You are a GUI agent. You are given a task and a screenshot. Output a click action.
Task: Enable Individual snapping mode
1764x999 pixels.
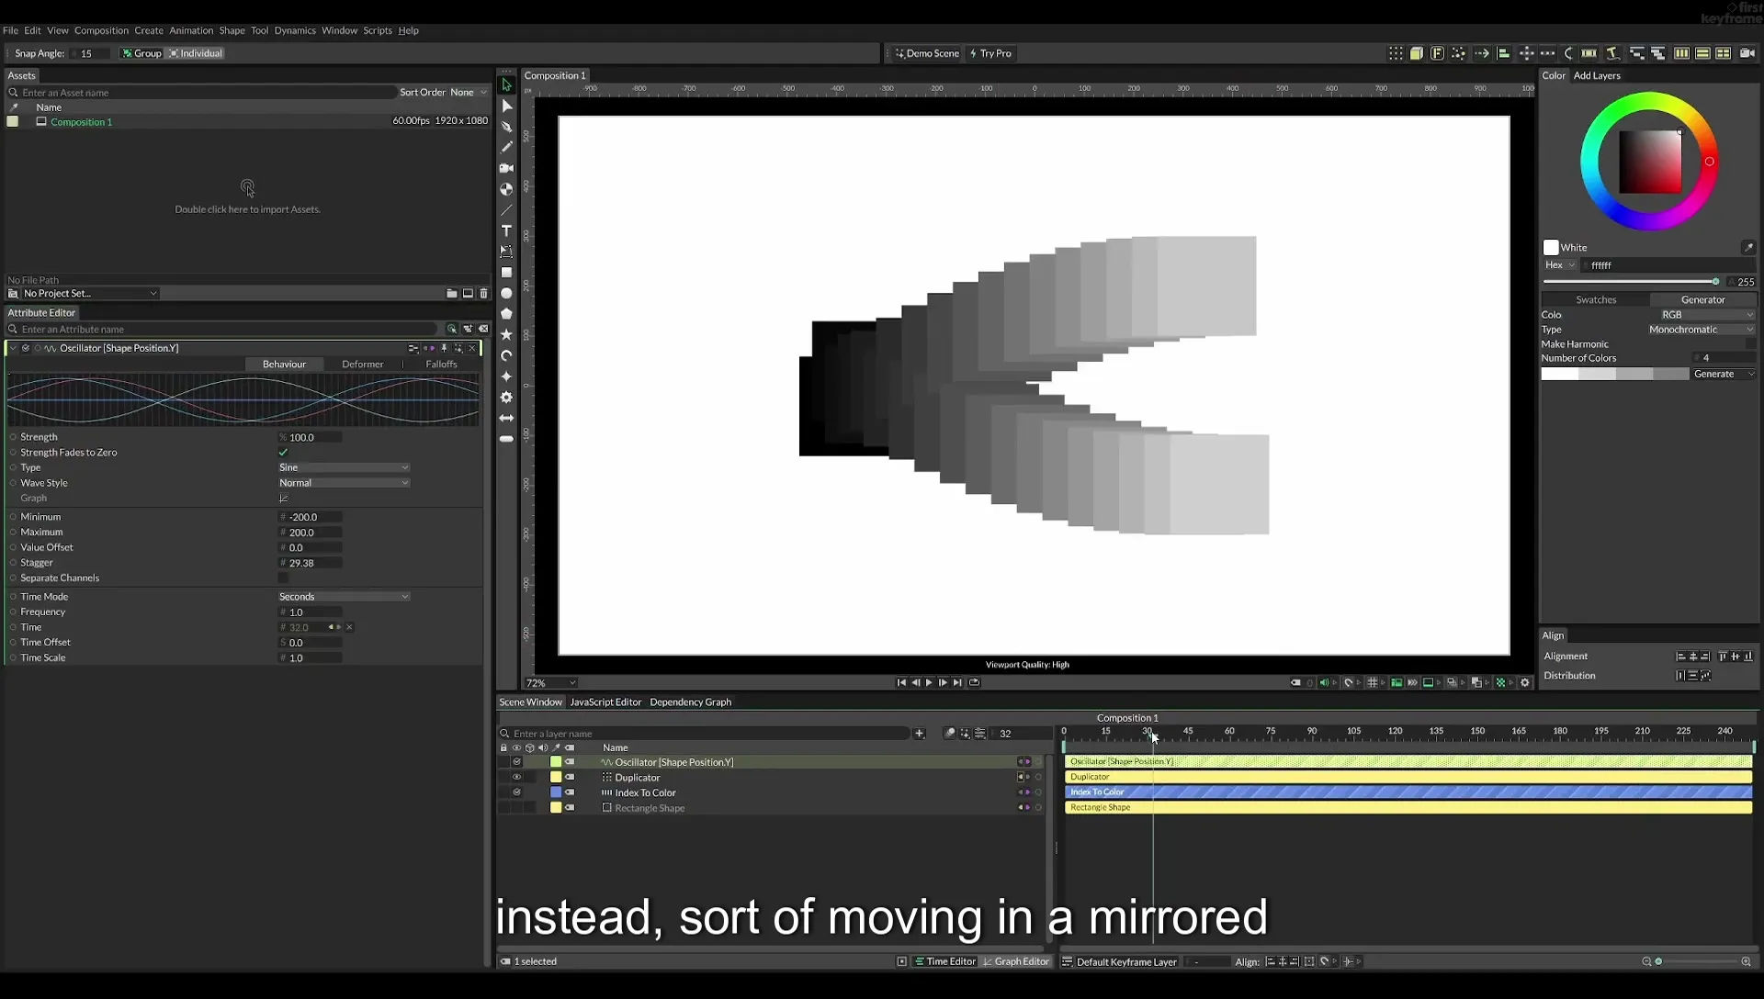tap(196, 53)
